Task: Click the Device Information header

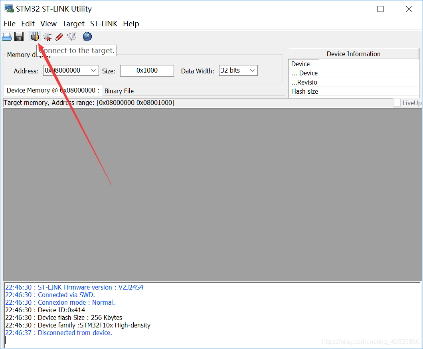Action: 354,54
